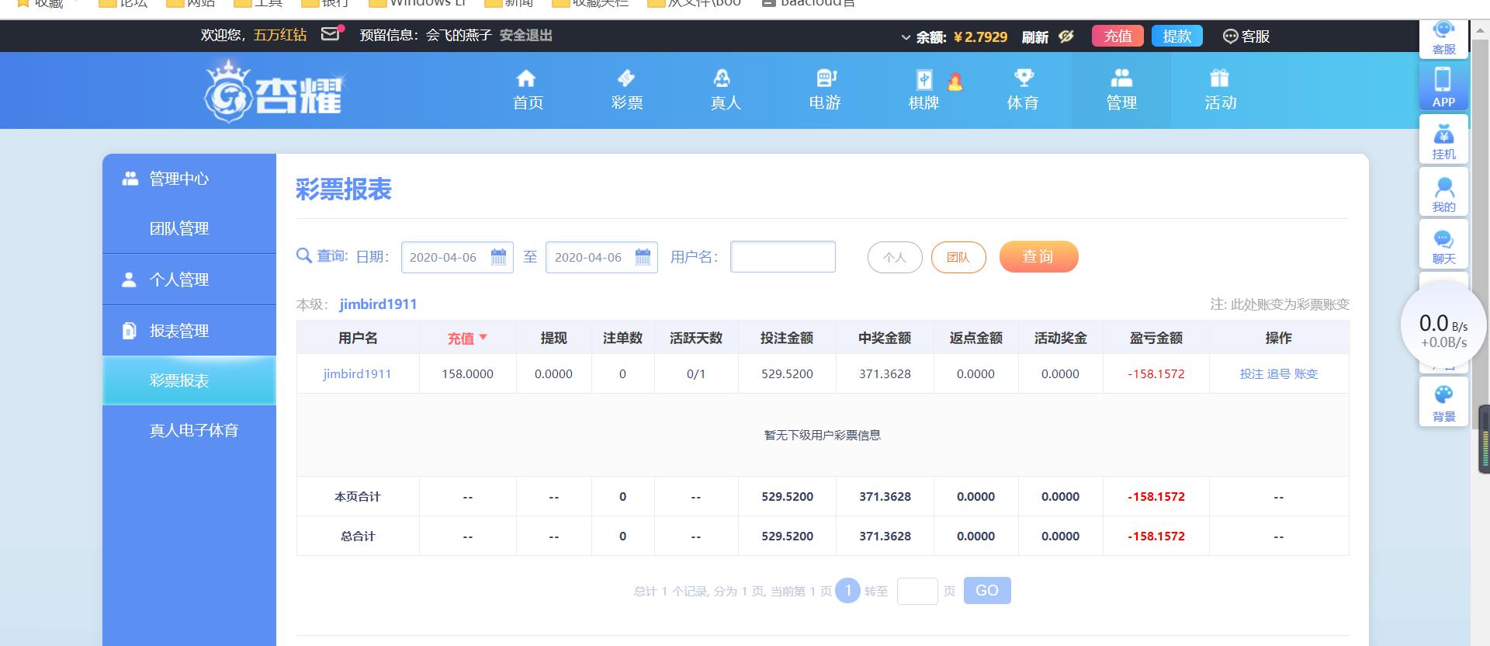This screenshot has width=1490, height=646.
Task: Select the 个人 filter option
Action: [894, 258]
